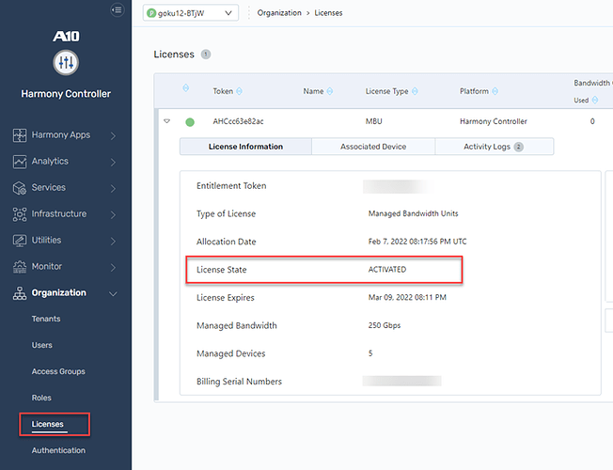Sort by the Token column icon
This screenshot has width=613, height=470.
pyautogui.click(x=239, y=91)
